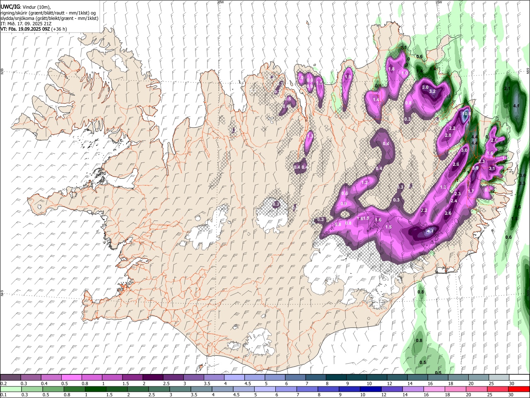Viewport: 530px width, 398px height.
Task: Select the "3.9" value in the east
Action: point(475,168)
